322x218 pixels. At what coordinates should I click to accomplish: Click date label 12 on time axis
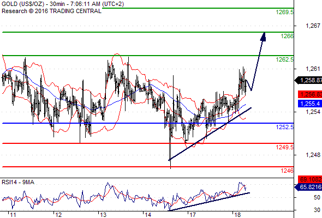pyautogui.click(x=58, y=215)
